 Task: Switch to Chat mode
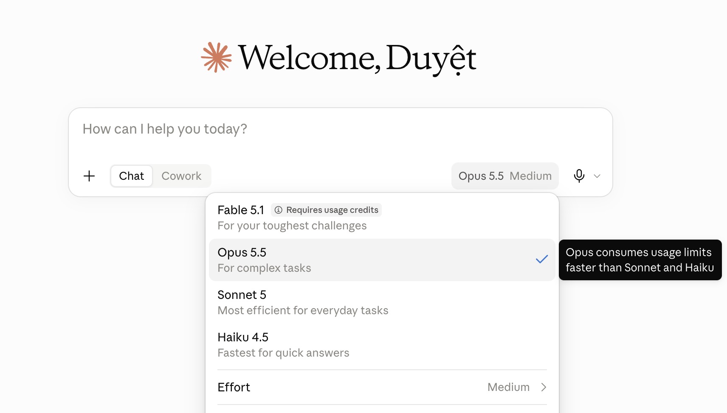132,176
